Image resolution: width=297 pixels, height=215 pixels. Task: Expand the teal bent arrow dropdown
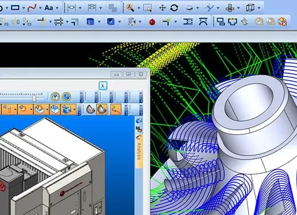point(176,22)
